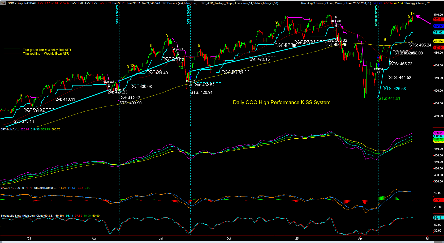
Task: Open the BPT Demark indicator label
Action: 180,3
